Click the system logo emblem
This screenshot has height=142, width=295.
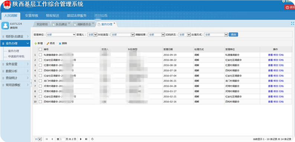pos(7,4)
